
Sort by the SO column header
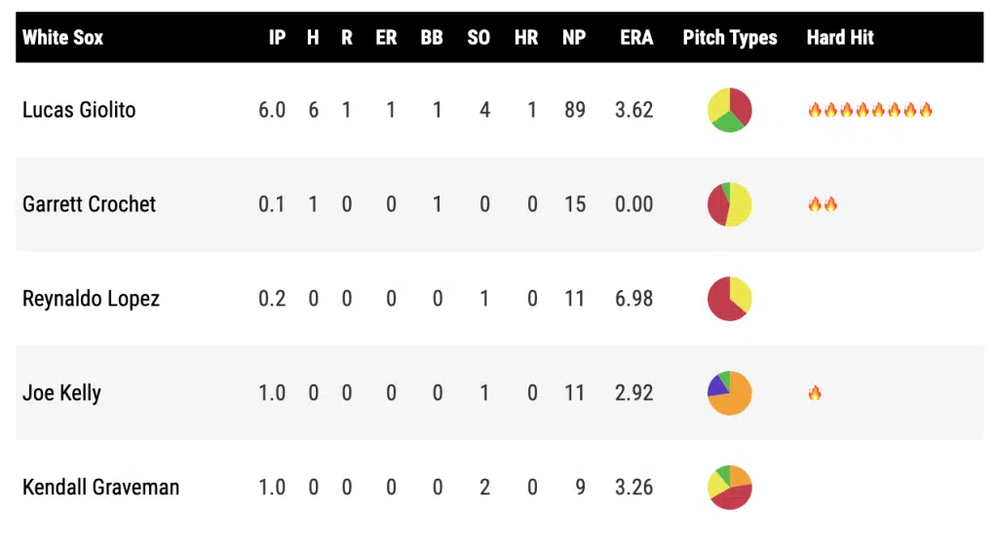tap(479, 38)
